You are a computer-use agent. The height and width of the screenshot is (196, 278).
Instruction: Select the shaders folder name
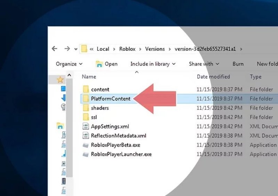click(x=100, y=108)
